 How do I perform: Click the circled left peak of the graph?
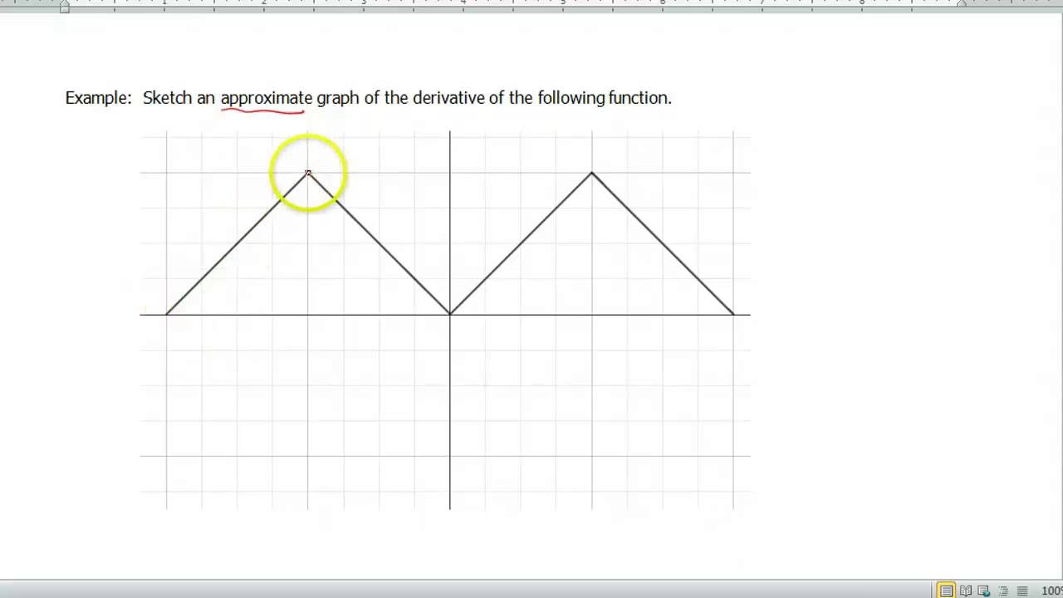[308, 173]
